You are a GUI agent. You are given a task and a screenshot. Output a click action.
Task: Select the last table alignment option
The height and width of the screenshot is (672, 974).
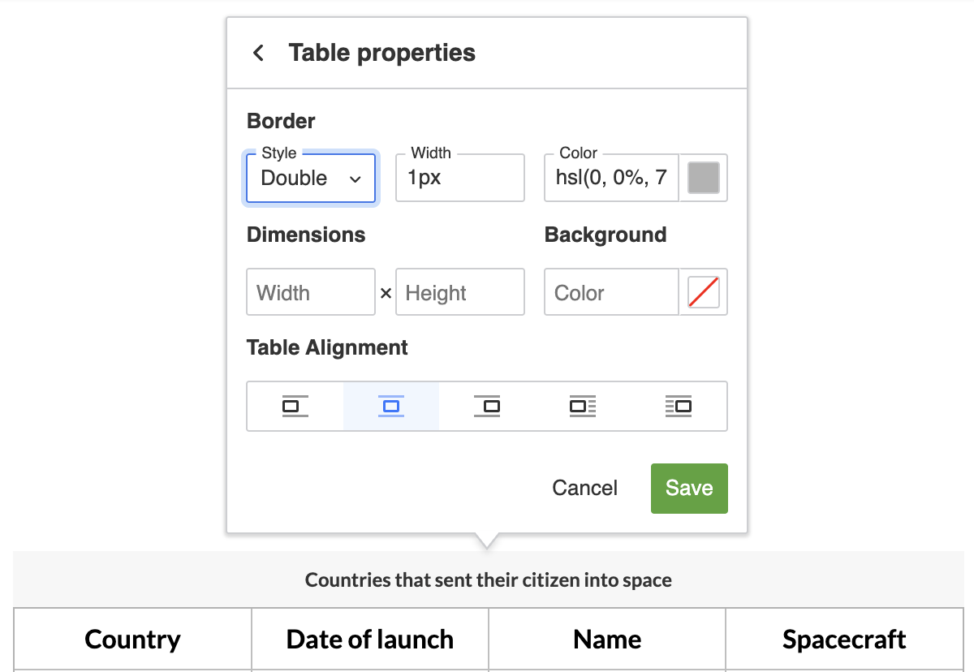678,406
